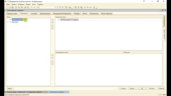Click the Отмена button
Viewport: 171px width, 96px height.
point(151,89)
